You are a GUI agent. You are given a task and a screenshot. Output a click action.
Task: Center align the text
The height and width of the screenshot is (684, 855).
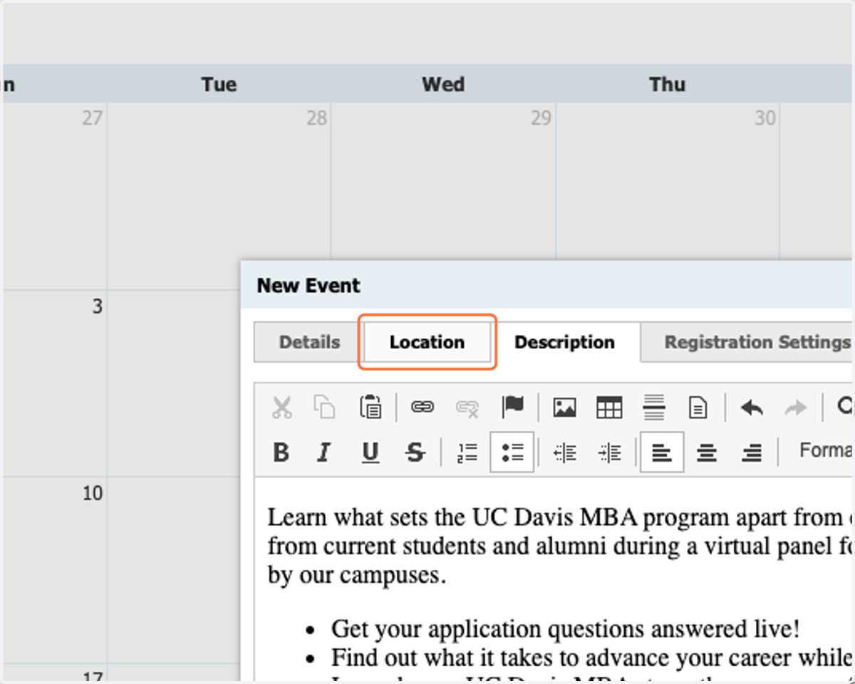[707, 452]
